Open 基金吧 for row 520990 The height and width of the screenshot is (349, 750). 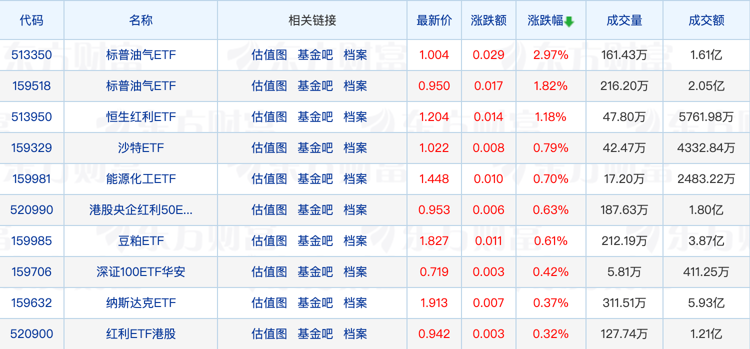315,210
